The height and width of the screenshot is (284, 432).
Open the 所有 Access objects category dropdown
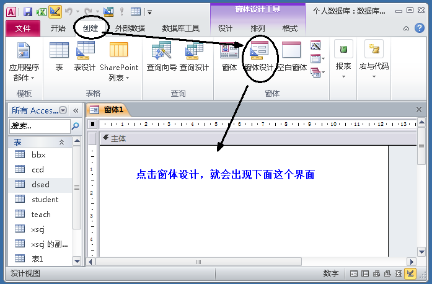[63, 110]
